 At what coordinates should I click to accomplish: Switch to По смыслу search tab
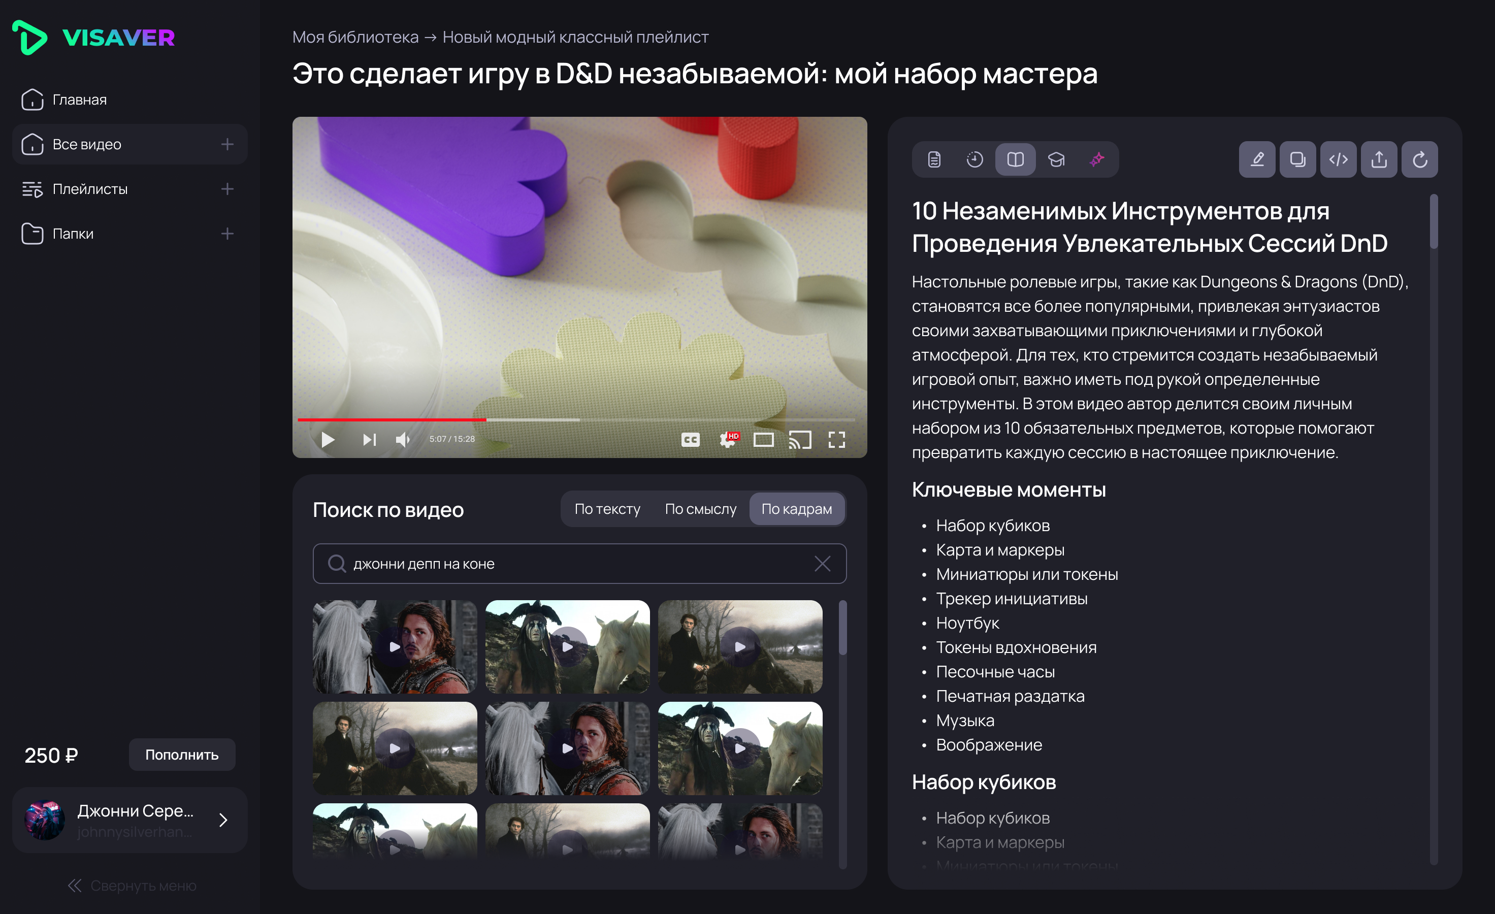click(700, 509)
